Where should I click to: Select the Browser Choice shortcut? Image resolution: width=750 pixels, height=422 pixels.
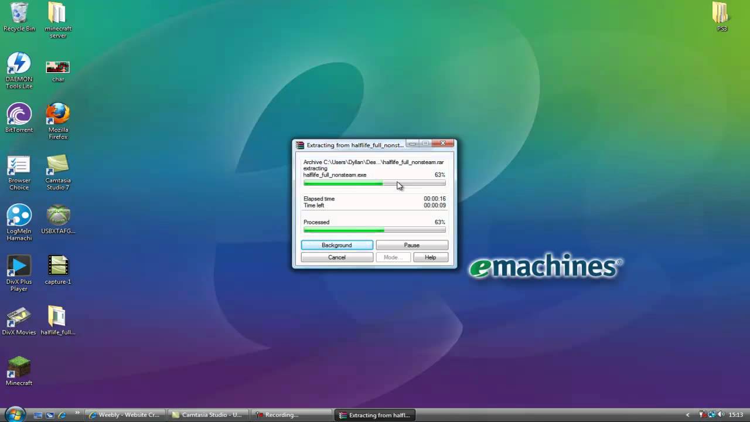[x=19, y=172]
